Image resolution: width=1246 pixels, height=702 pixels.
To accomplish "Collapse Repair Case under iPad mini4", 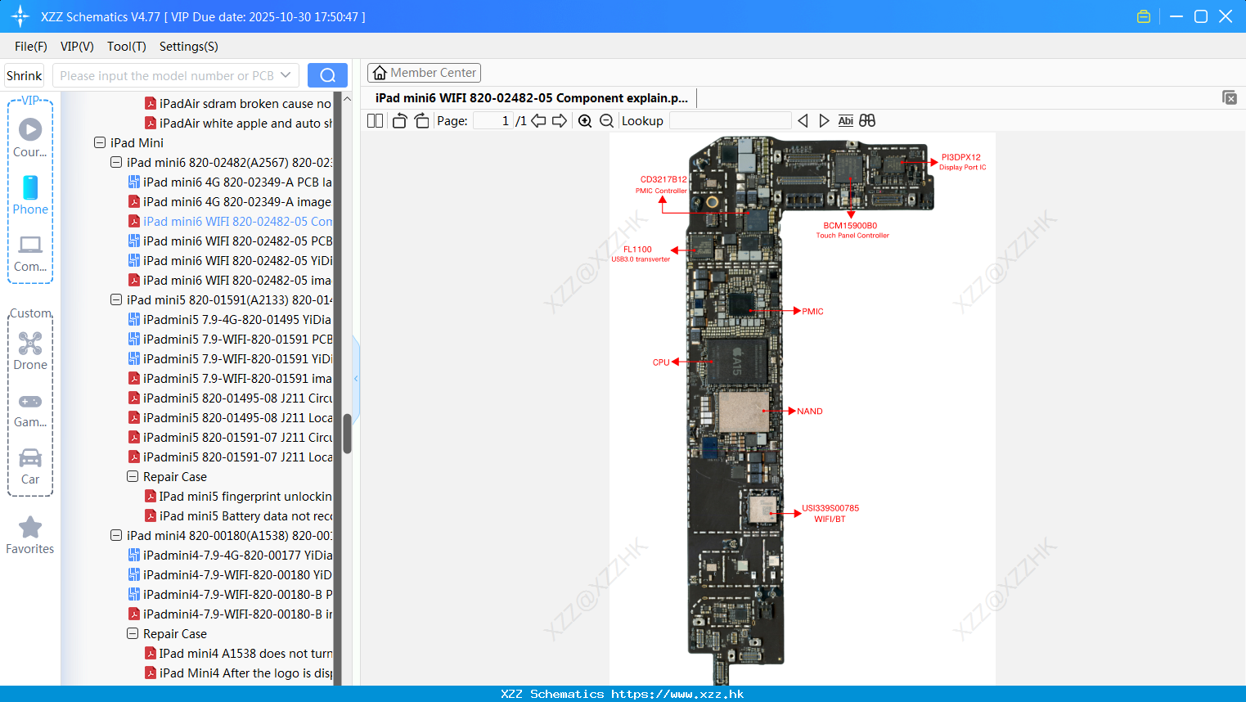I will [133, 633].
